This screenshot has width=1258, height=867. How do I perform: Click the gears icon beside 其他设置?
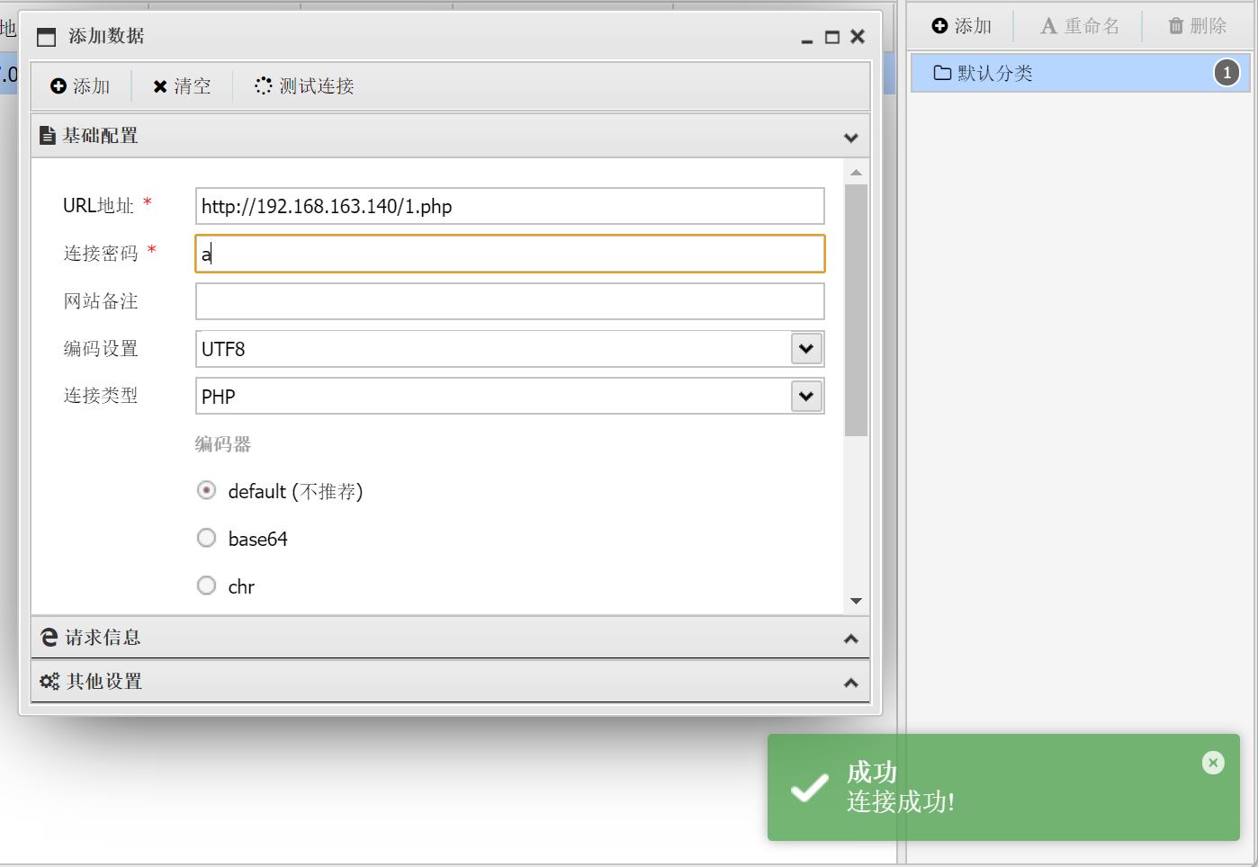pos(49,682)
